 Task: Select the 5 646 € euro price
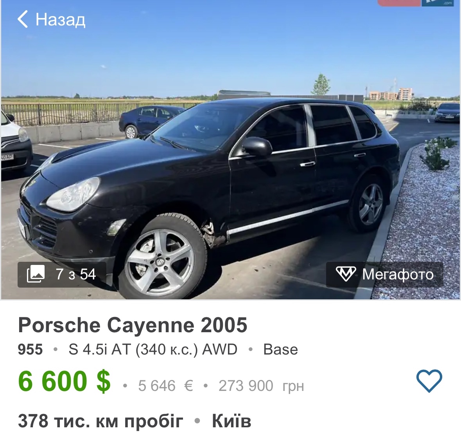point(165,386)
